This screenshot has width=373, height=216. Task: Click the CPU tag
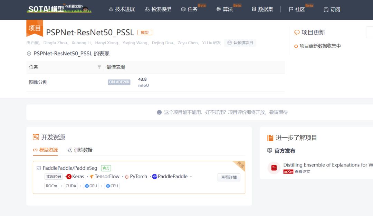112,186
